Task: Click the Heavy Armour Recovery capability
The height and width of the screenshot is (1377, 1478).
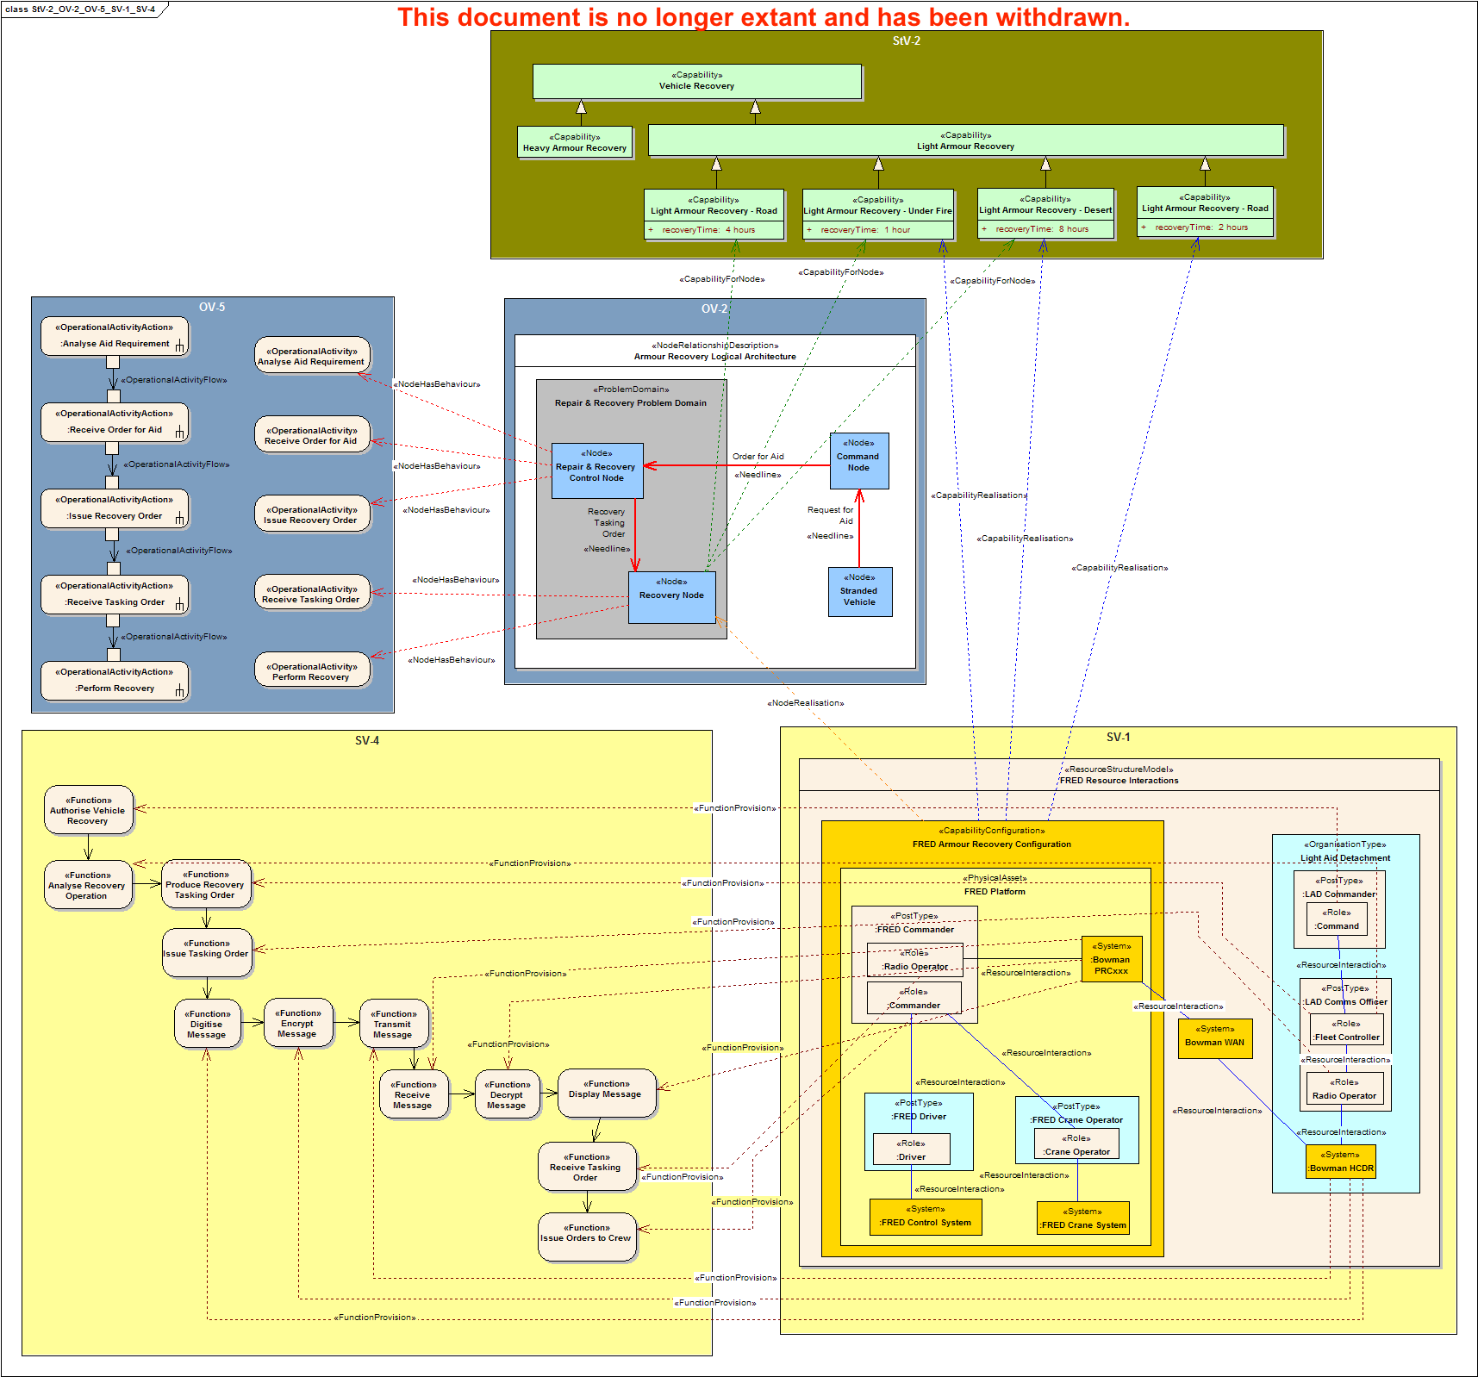Action: [x=574, y=143]
